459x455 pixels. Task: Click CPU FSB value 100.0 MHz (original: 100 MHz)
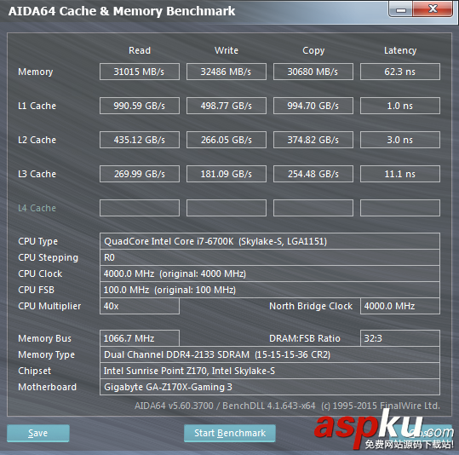[x=270, y=290]
